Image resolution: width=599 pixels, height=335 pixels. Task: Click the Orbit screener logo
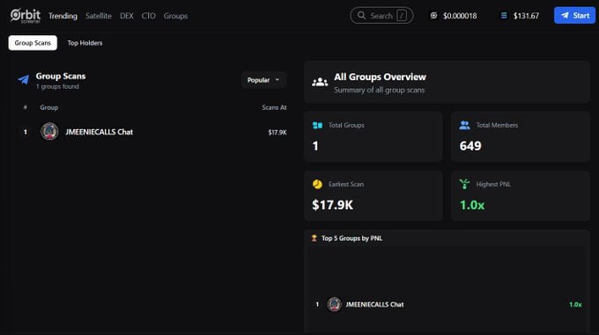click(26, 16)
